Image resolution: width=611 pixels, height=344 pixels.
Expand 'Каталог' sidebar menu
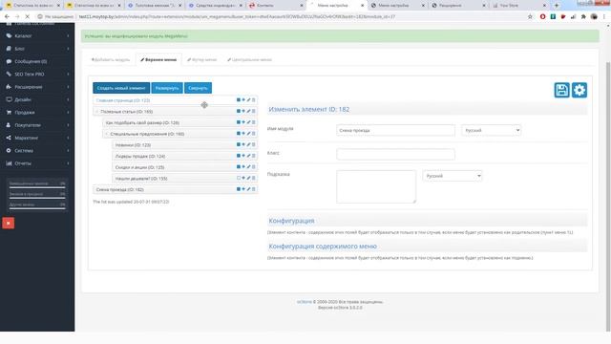coord(37,36)
